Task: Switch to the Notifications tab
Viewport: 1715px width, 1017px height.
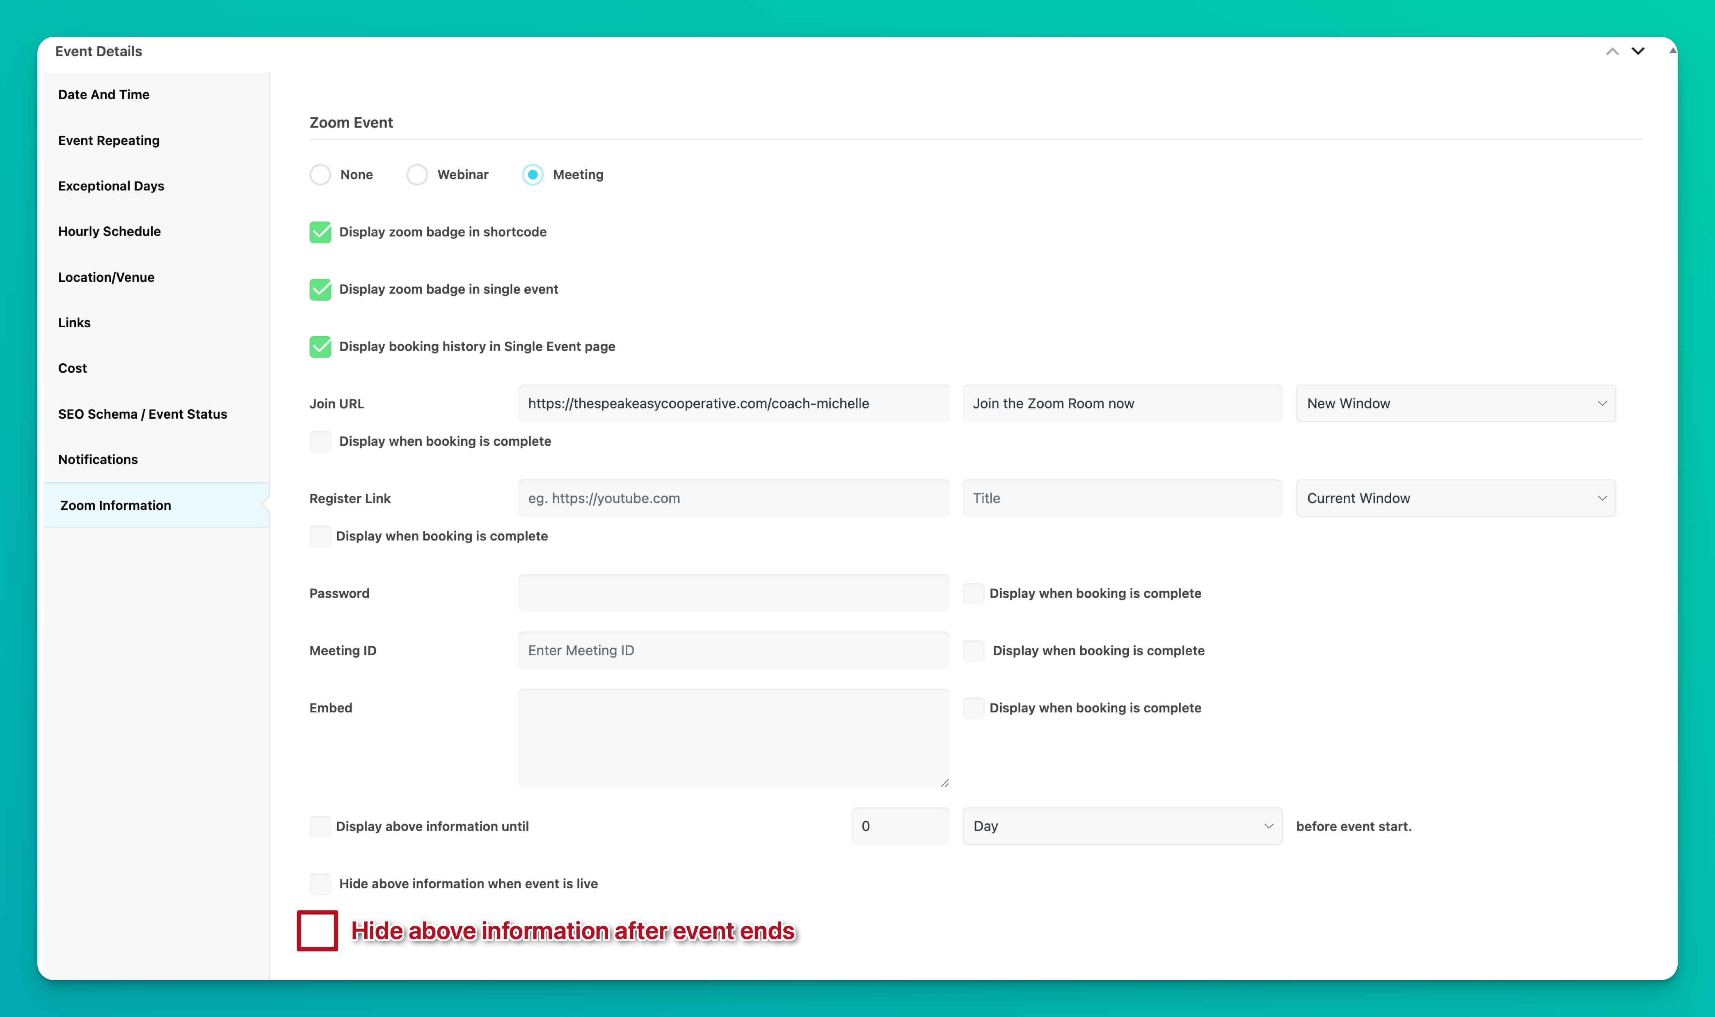Action: point(98,459)
